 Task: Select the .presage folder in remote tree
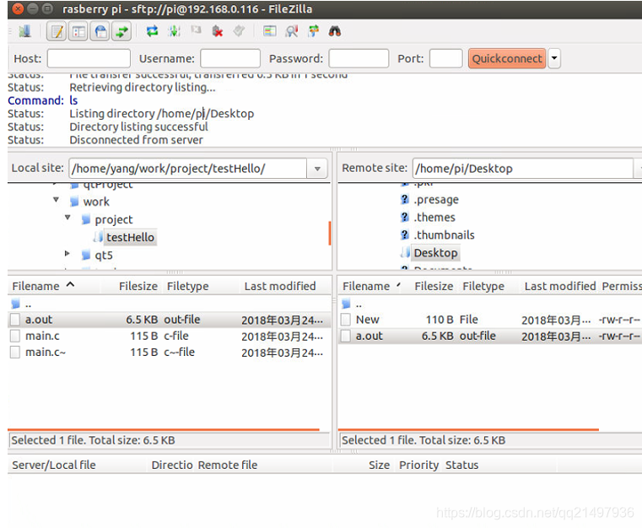pyautogui.click(x=436, y=200)
